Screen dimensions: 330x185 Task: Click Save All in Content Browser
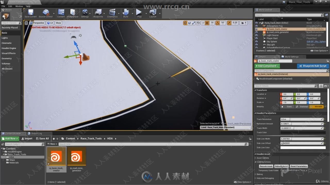click(x=42, y=138)
